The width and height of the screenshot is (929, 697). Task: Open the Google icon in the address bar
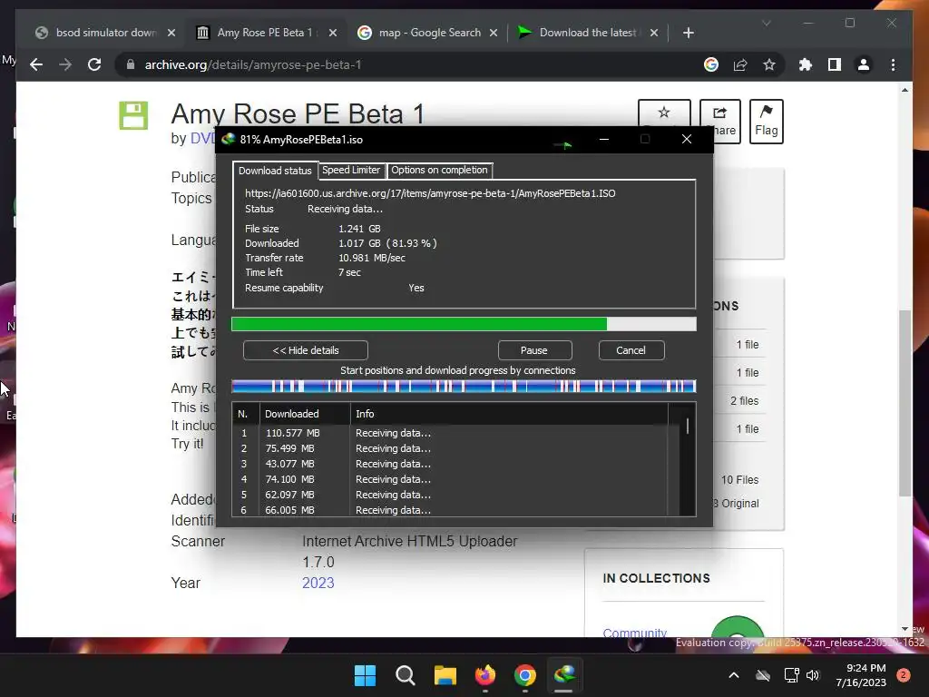point(711,64)
